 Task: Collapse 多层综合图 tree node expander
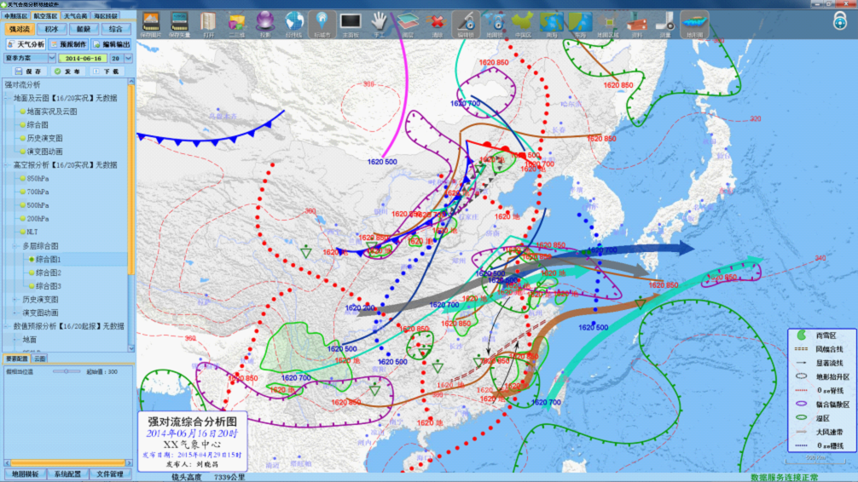pos(15,246)
